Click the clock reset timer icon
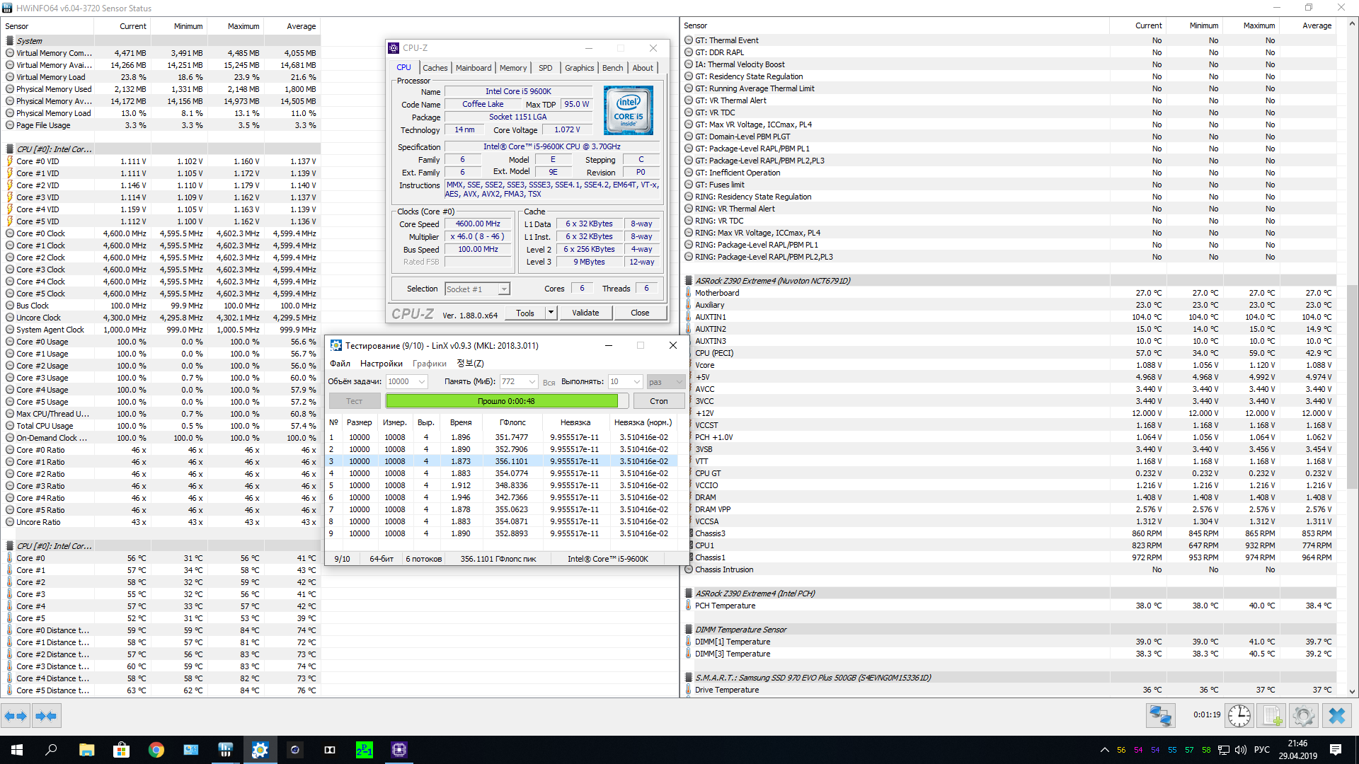 click(1239, 716)
